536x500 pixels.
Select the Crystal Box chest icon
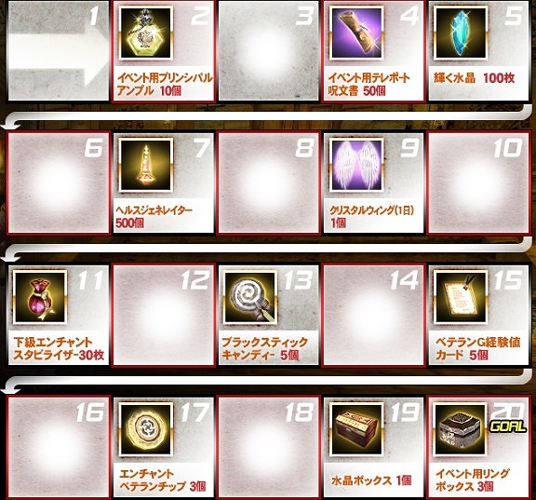(x=355, y=429)
